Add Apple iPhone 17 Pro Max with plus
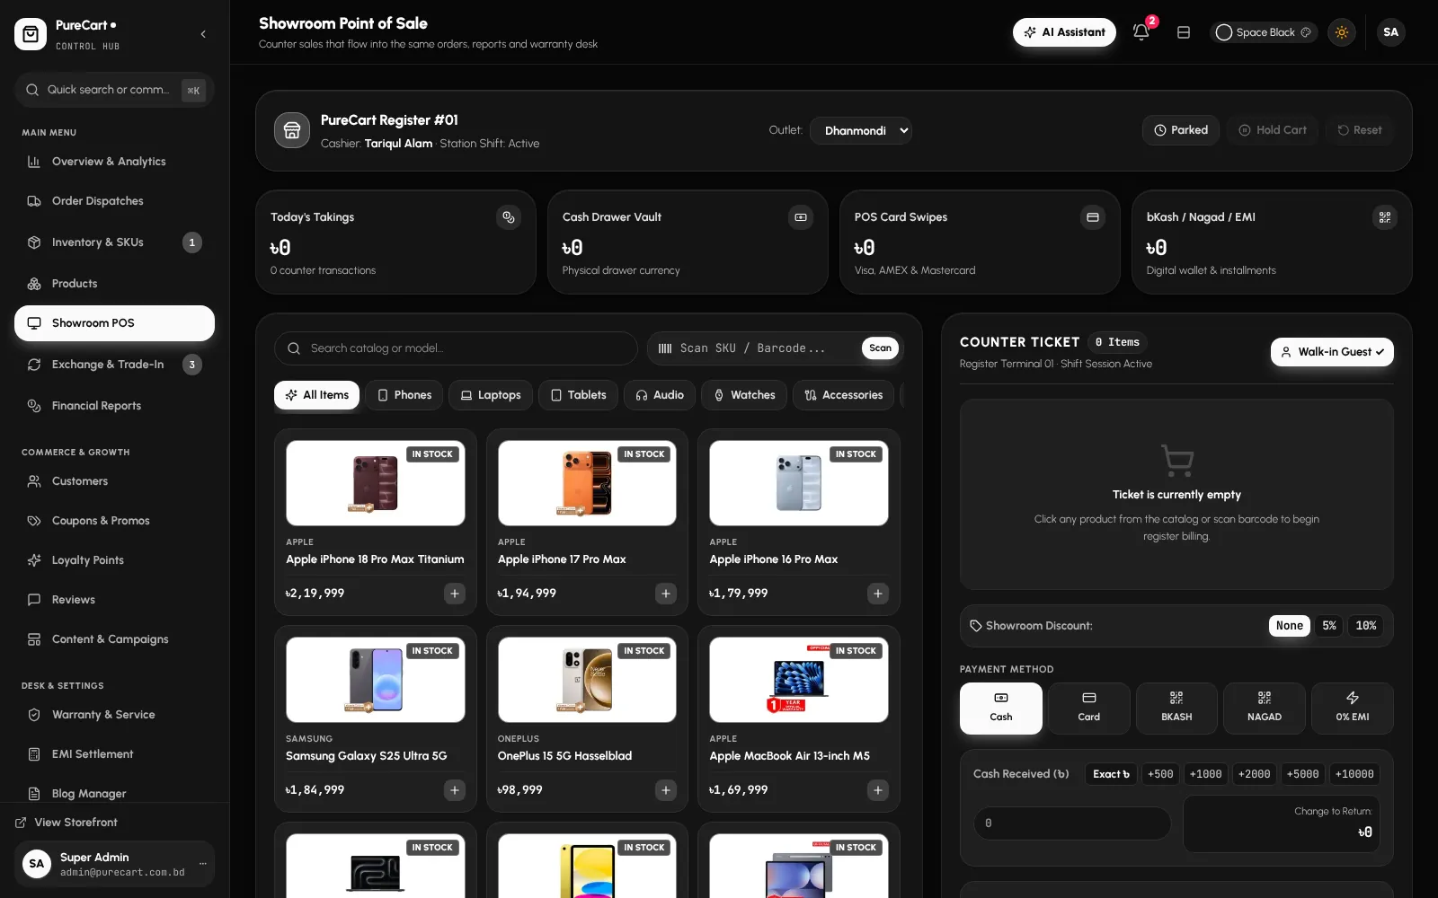 point(666,594)
